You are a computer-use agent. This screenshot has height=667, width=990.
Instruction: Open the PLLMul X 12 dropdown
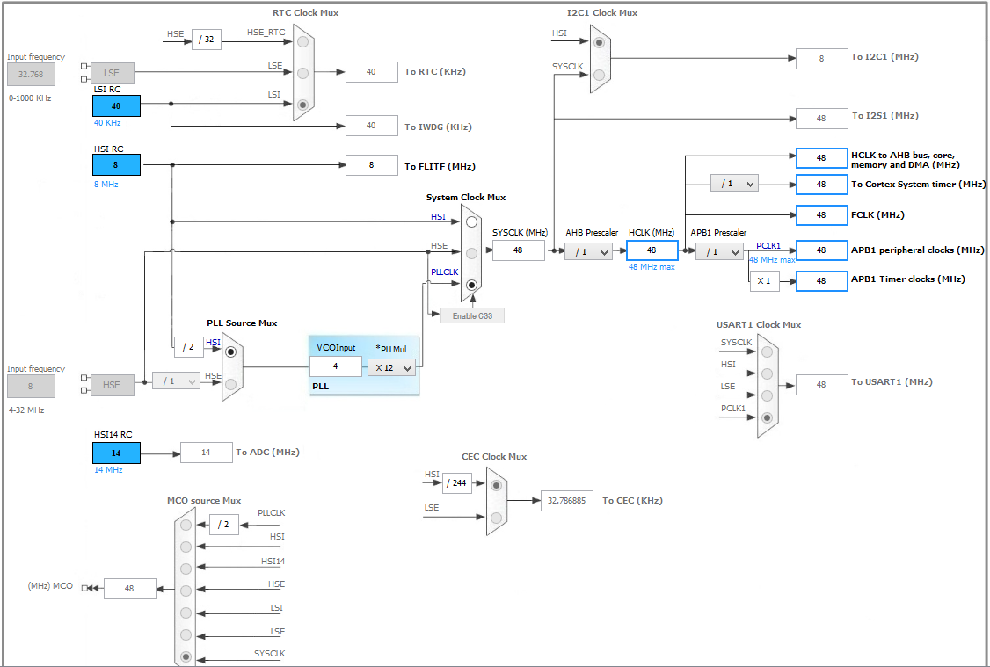(x=392, y=367)
